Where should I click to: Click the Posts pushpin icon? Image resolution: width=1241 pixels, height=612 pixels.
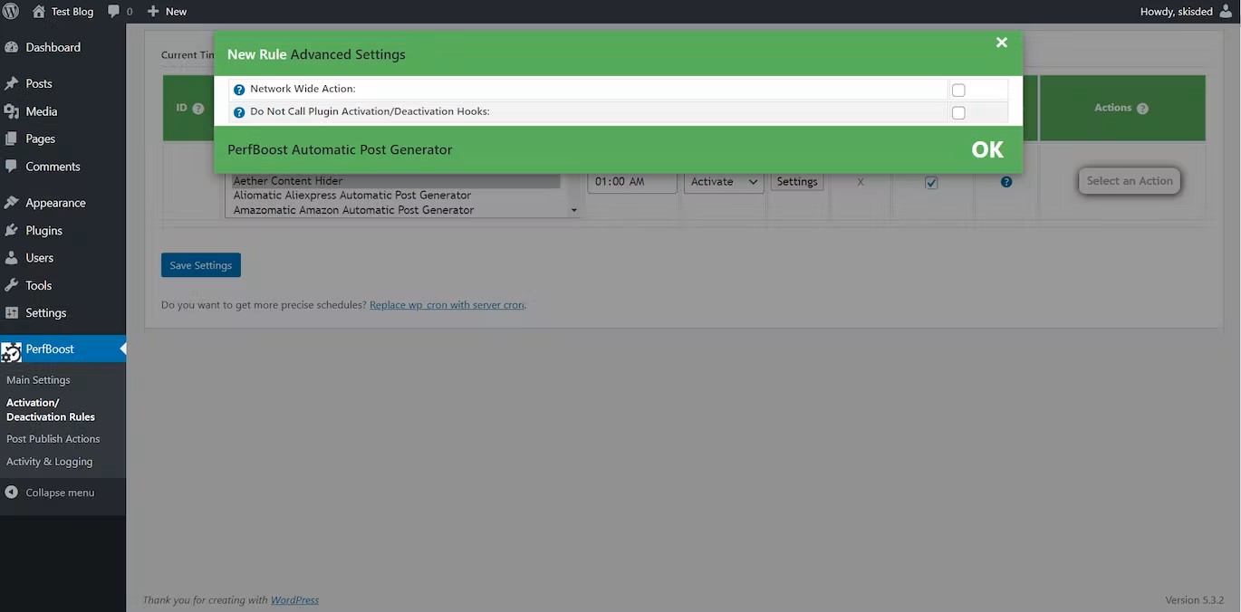(12, 83)
